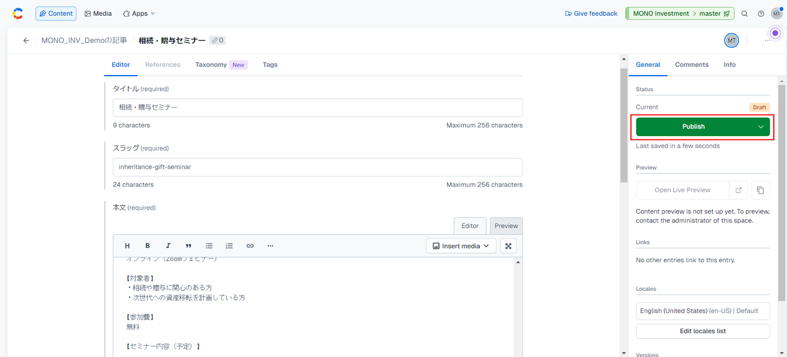Open MONO Investment master environment switcher
Image resolution: width=787 pixels, height=357 pixels.
pyautogui.click(x=680, y=14)
